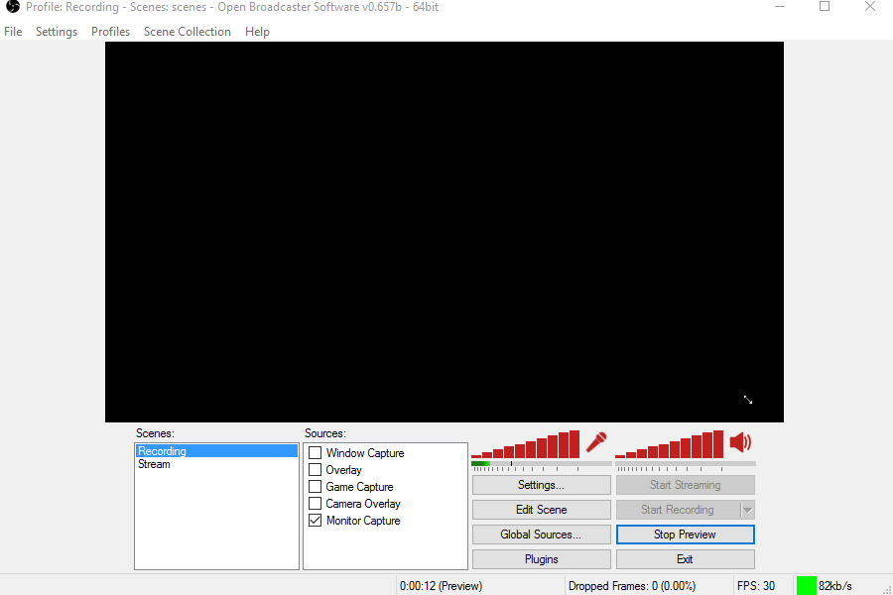Image resolution: width=893 pixels, height=595 pixels.
Task: Enable the Camera Overlay source checkbox
Action: coord(315,504)
